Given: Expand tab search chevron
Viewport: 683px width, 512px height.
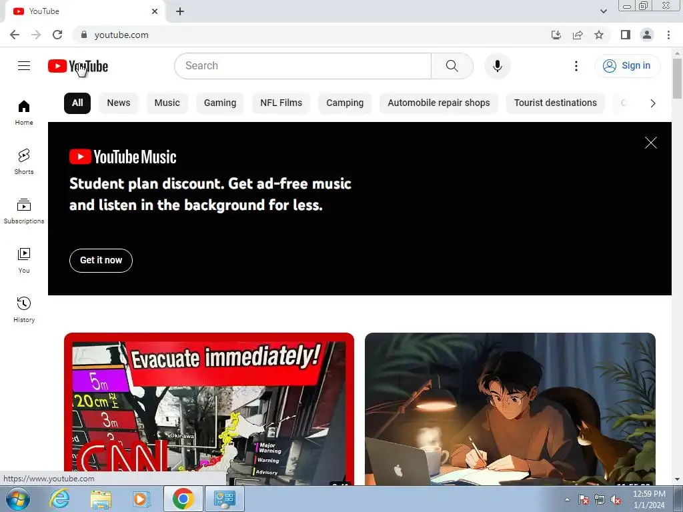Looking at the screenshot, I should (x=603, y=11).
